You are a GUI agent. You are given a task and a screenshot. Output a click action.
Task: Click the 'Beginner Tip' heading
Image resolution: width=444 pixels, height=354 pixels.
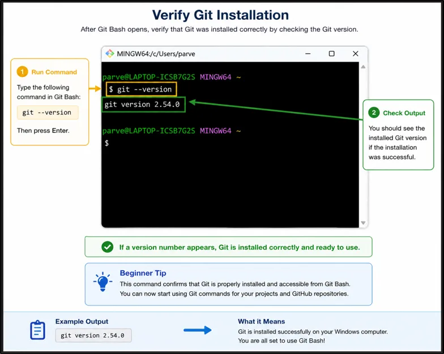[143, 273]
